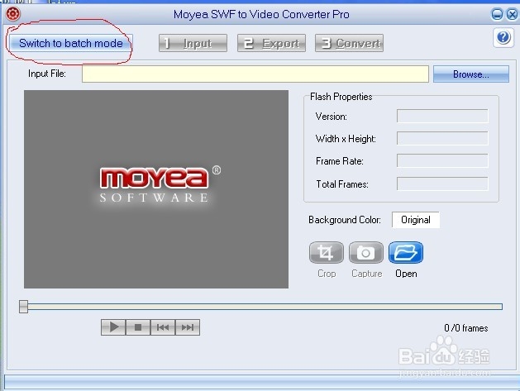Open the help question mark icon
This screenshot has height=391, width=520.
503,37
